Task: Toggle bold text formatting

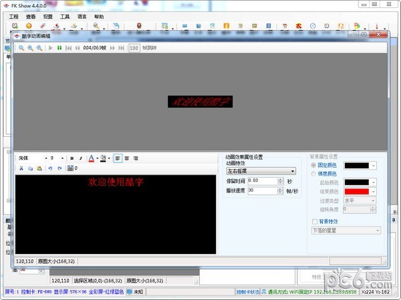Action: 72,158
